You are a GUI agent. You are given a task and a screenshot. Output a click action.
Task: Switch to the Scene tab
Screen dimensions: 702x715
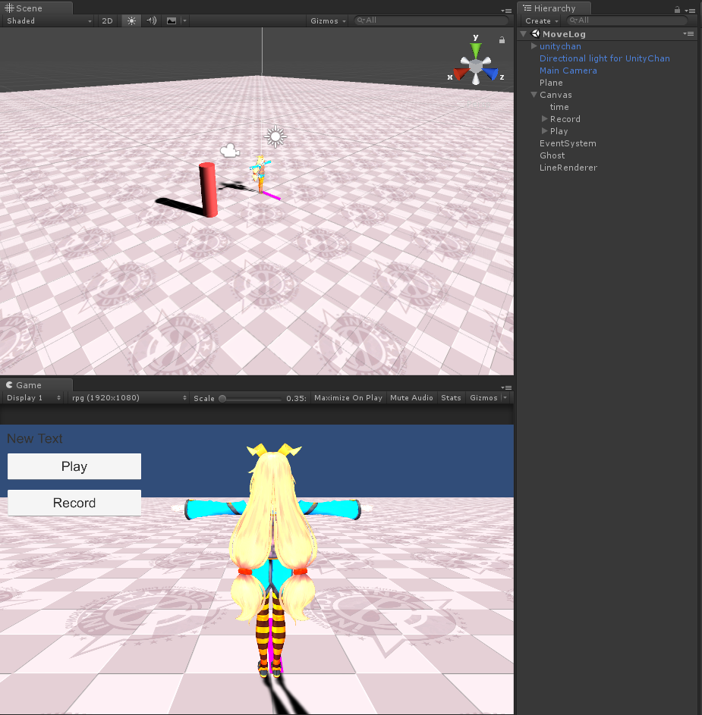pyautogui.click(x=36, y=8)
